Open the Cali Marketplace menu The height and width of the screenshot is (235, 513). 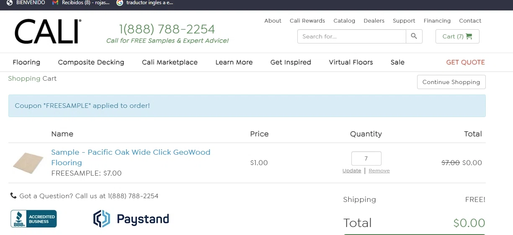170,62
